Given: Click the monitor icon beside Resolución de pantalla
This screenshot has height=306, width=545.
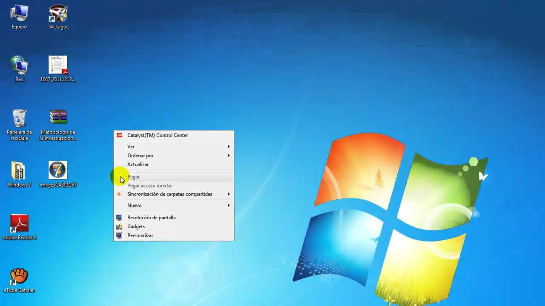Looking at the screenshot, I should coord(119,218).
